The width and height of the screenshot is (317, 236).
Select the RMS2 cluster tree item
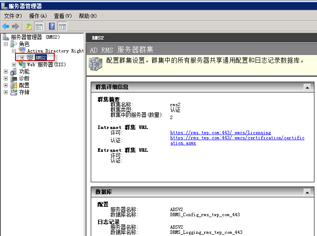(40, 57)
